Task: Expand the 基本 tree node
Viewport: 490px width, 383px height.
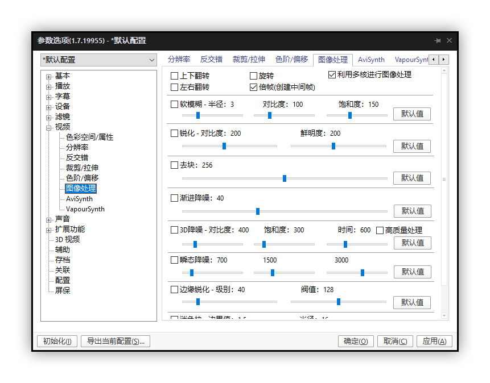Action: coord(49,77)
